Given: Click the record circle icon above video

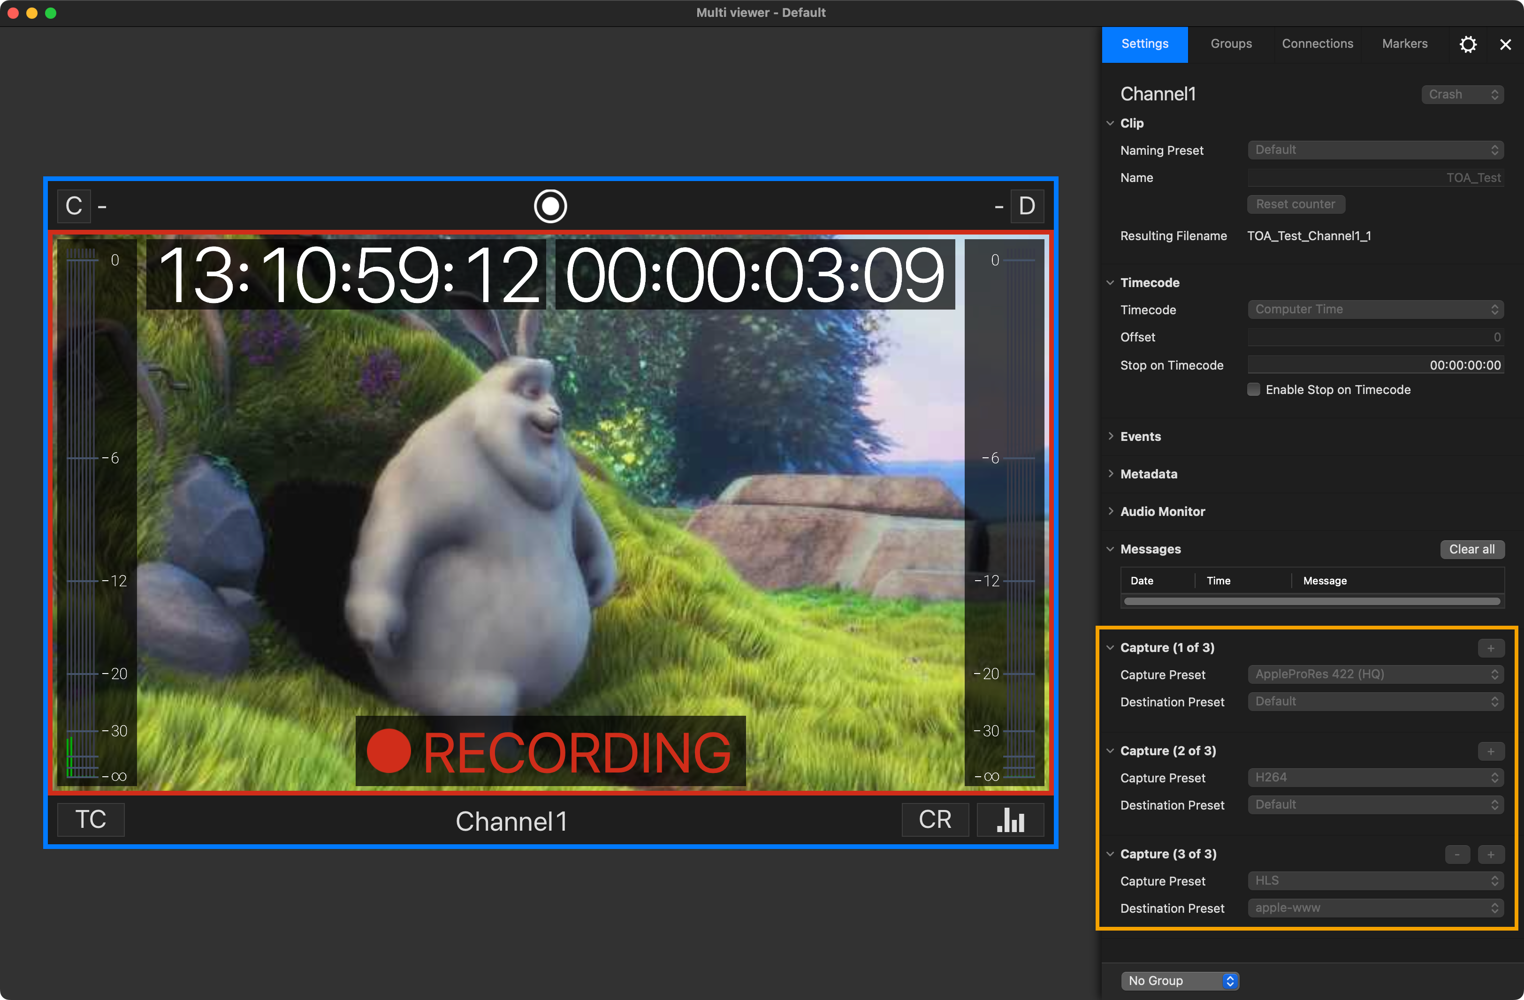Looking at the screenshot, I should point(550,206).
